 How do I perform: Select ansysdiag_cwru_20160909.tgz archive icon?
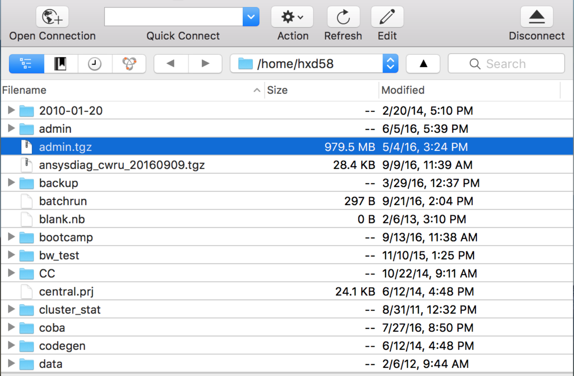click(27, 165)
